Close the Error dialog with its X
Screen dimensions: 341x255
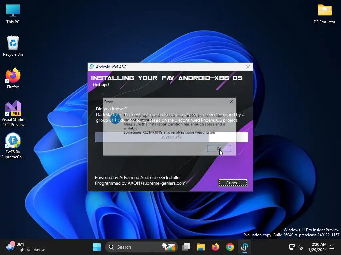[x=231, y=102]
